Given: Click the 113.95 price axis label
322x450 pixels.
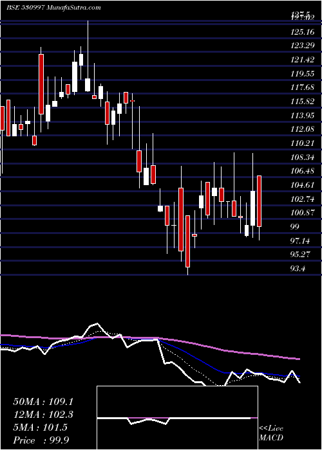Looking at the screenshot, I should click(x=303, y=115).
